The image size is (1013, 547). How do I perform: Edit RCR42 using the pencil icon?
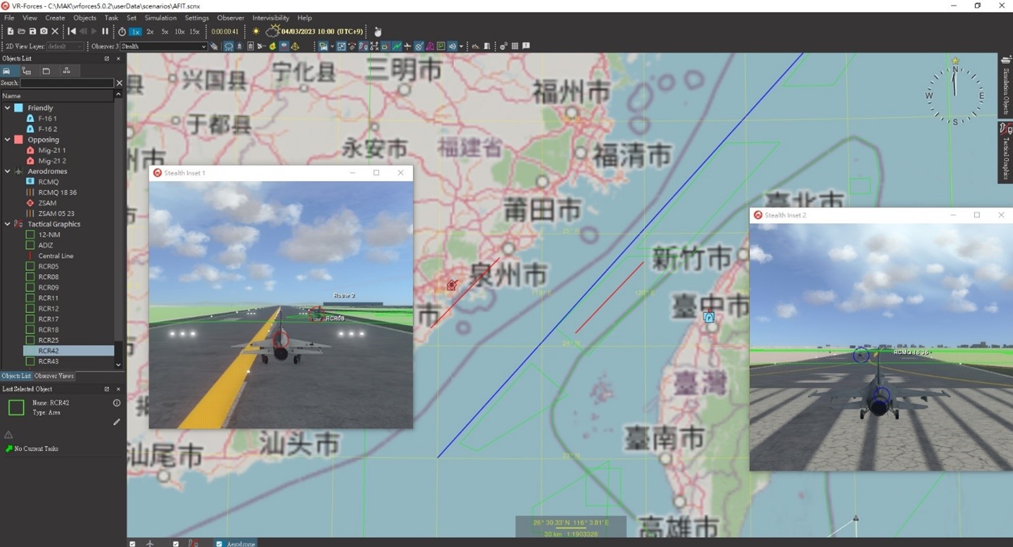point(116,422)
